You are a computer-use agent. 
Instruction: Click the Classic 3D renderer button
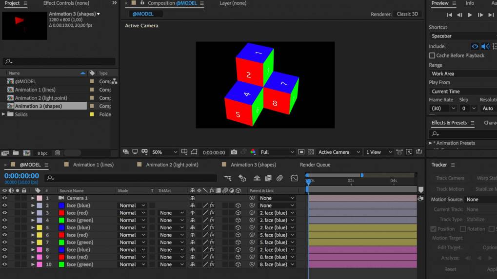(x=407, y=14)
